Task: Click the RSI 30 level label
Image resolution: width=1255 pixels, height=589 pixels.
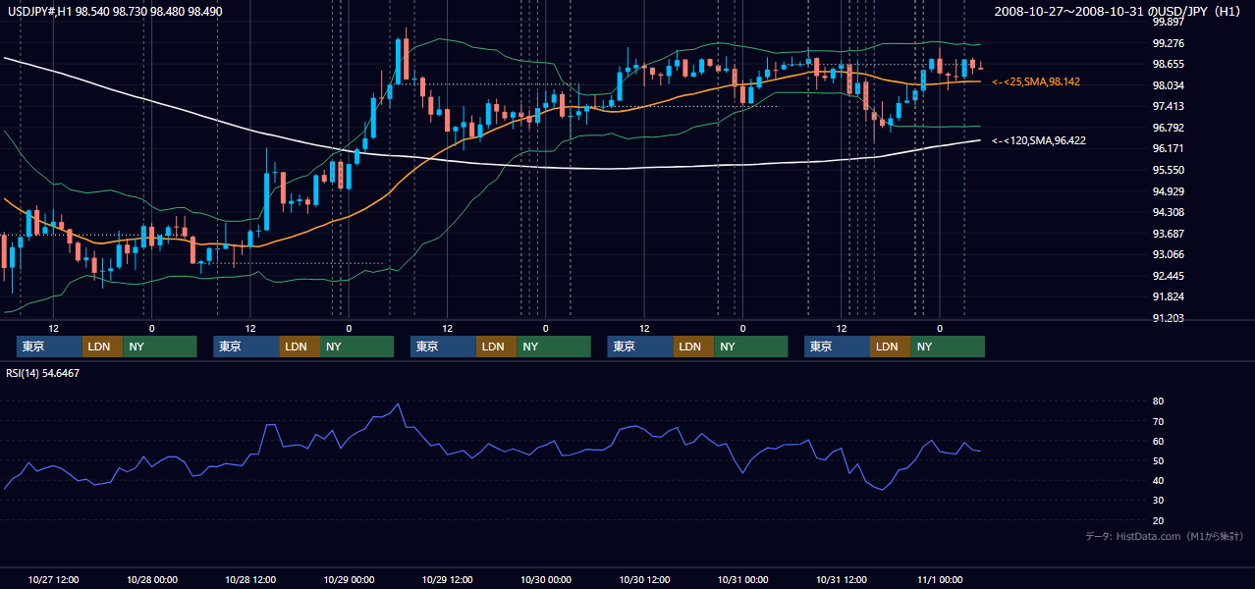Action: (1158, 501)
